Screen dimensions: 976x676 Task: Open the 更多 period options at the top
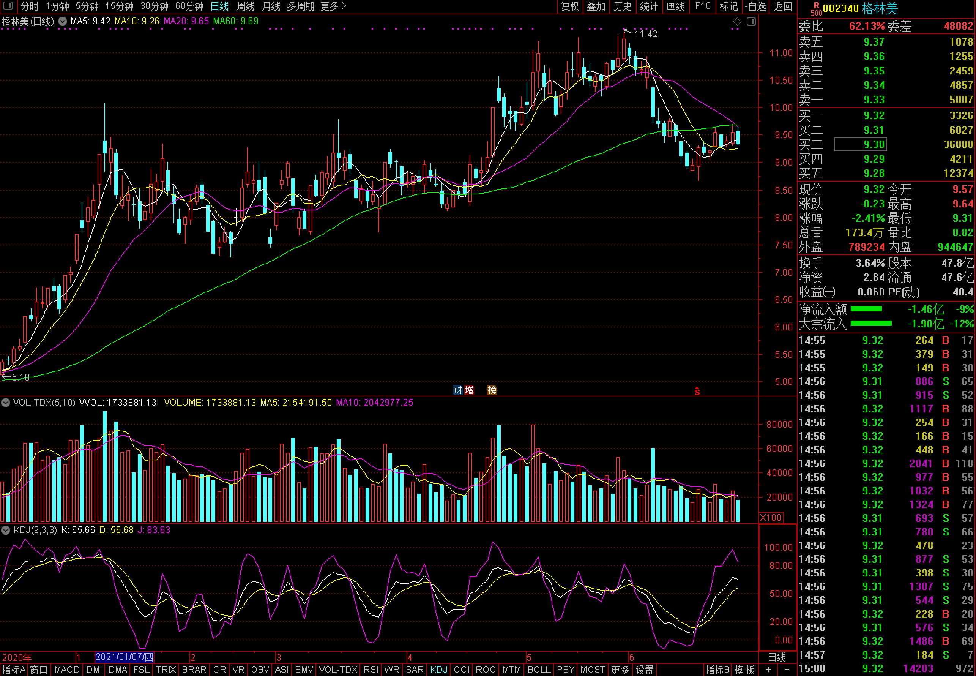(333, 6)
